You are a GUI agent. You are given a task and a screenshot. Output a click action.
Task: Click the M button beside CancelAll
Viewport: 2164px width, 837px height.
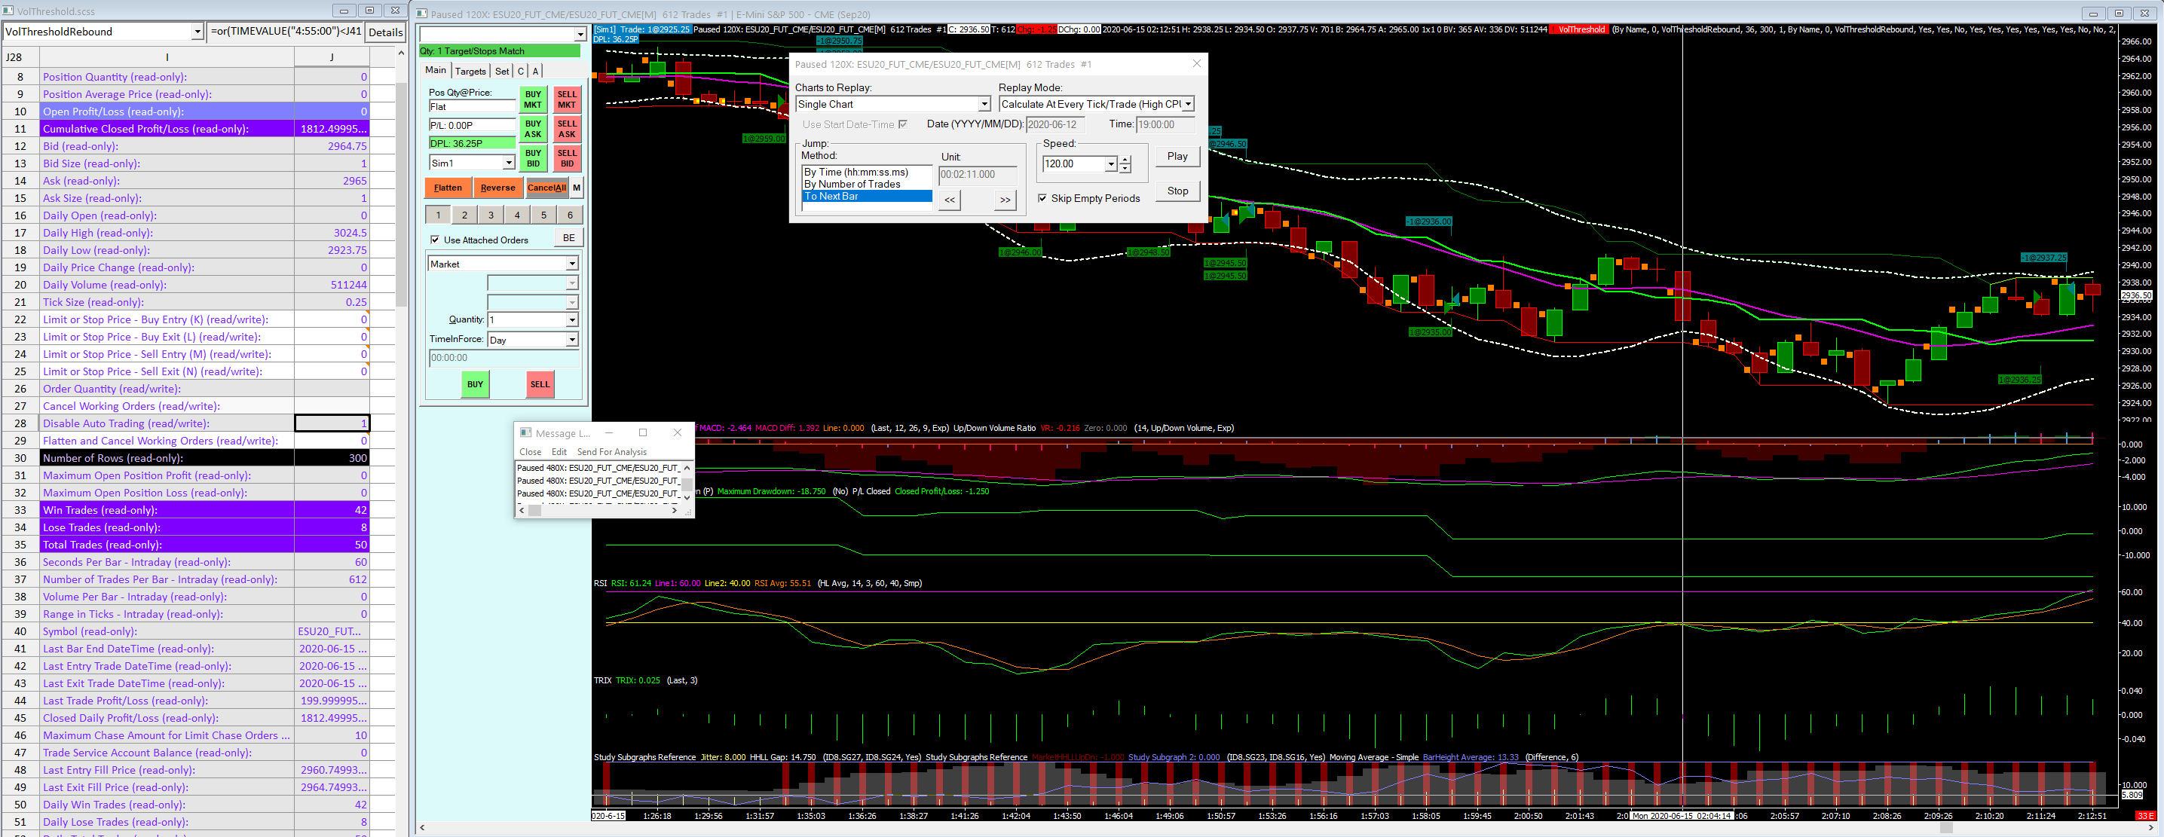[x=577, y=188]
